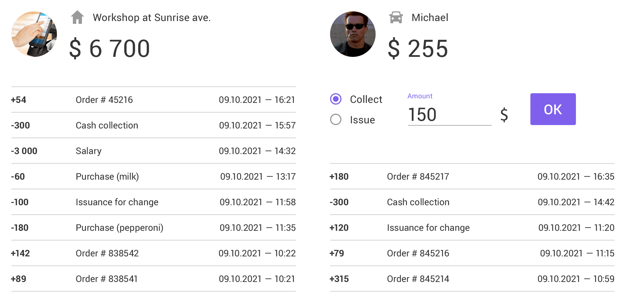Click the Workshop at Sunrise ave. title
Image resolution: width=626 pixels, height=303 pixels.
pyautogui.click(x=152, y=18)
